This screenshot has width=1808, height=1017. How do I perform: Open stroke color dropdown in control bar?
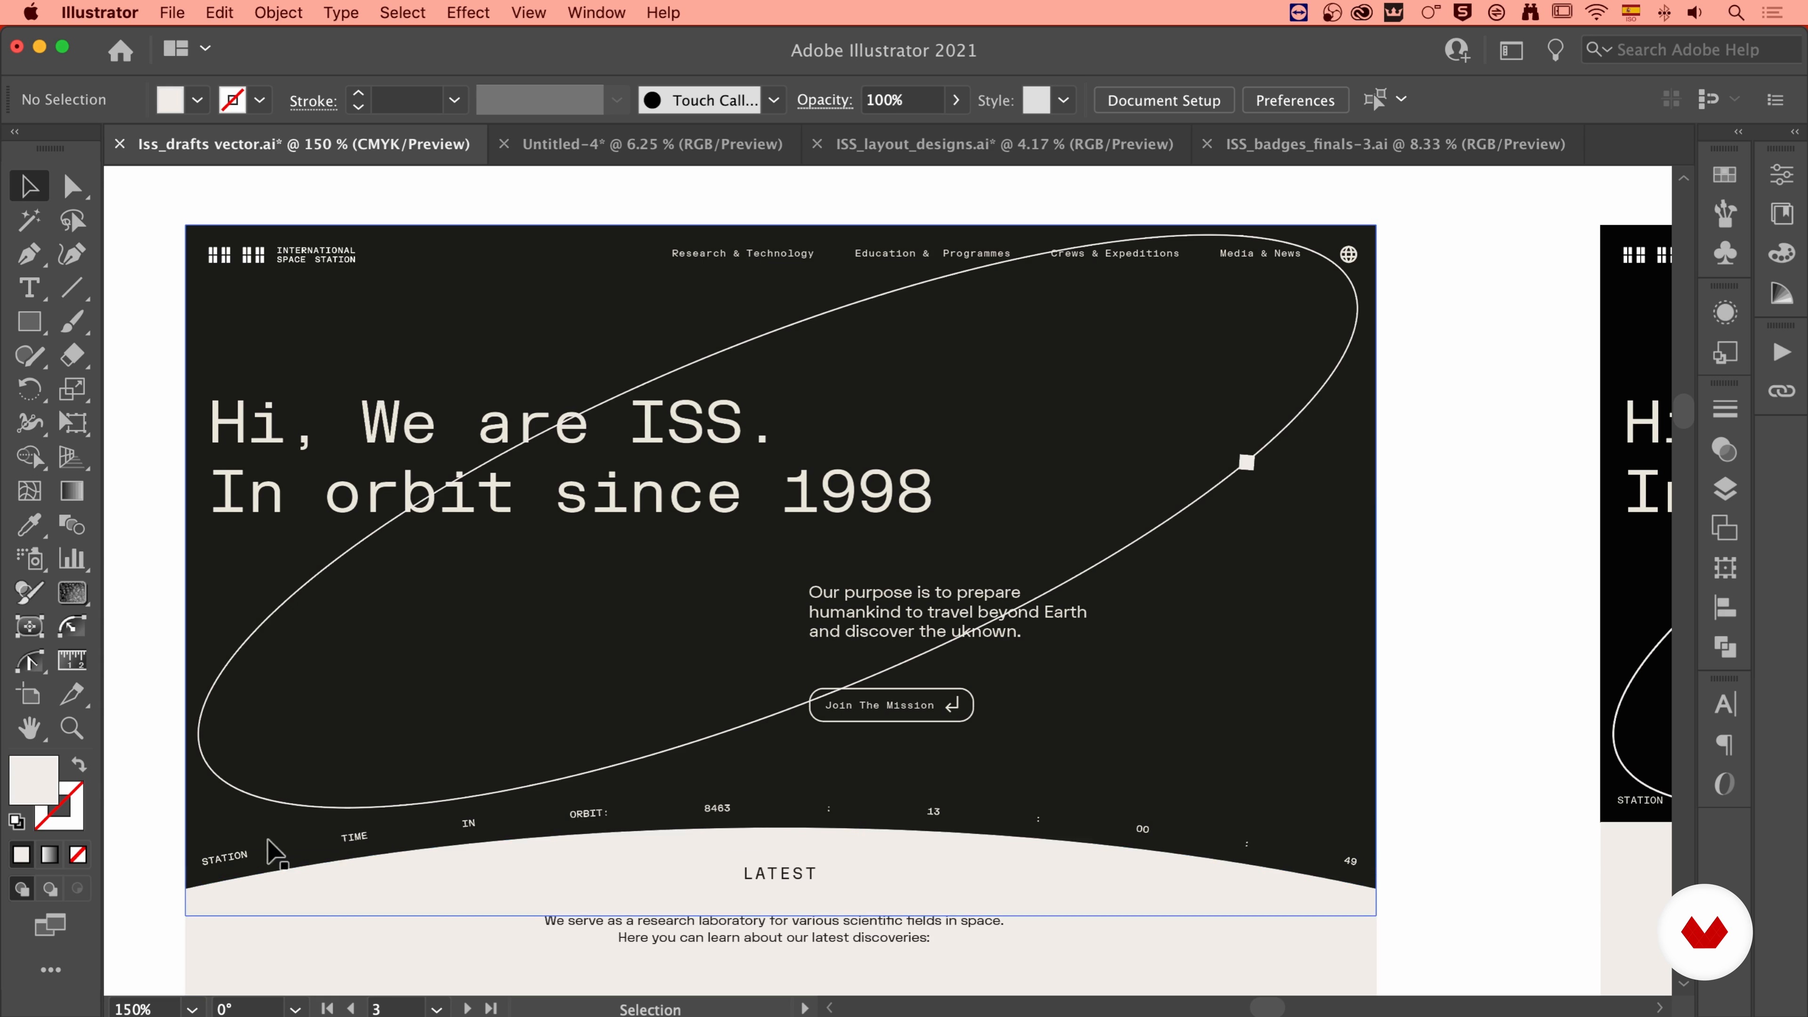(x=260, y=100)
